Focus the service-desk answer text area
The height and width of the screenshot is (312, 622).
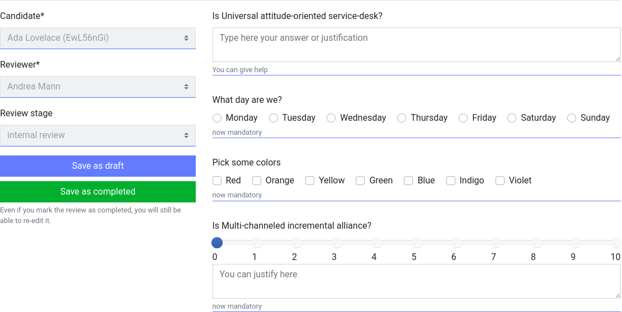point(416,45)
